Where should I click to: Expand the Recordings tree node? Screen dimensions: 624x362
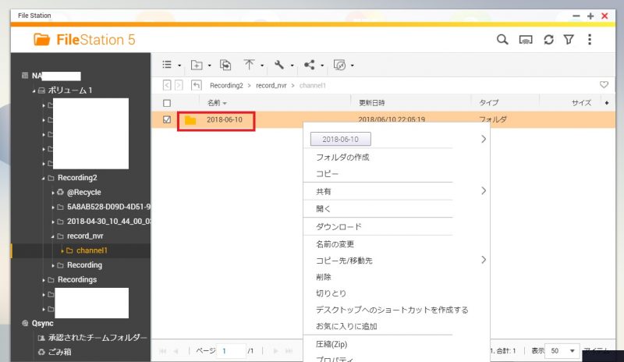point(44,280)
